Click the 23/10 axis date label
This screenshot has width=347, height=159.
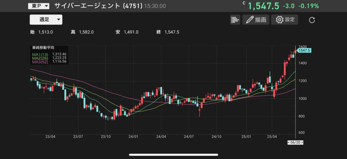tap(106, 136)
